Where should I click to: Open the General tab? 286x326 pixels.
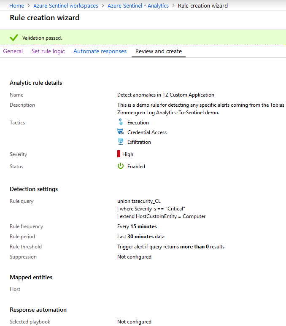[13, 51]
